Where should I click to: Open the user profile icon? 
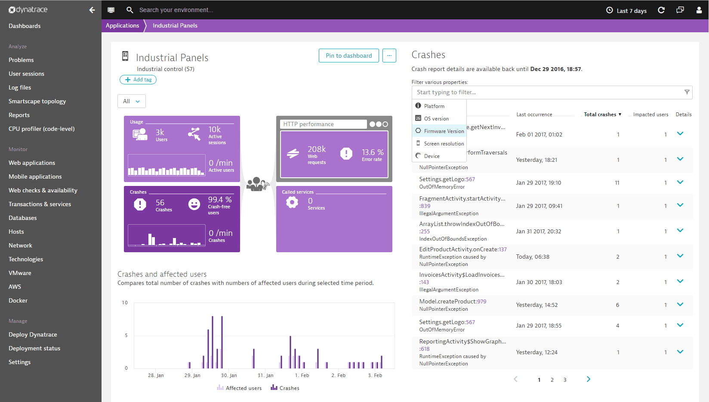699,10
